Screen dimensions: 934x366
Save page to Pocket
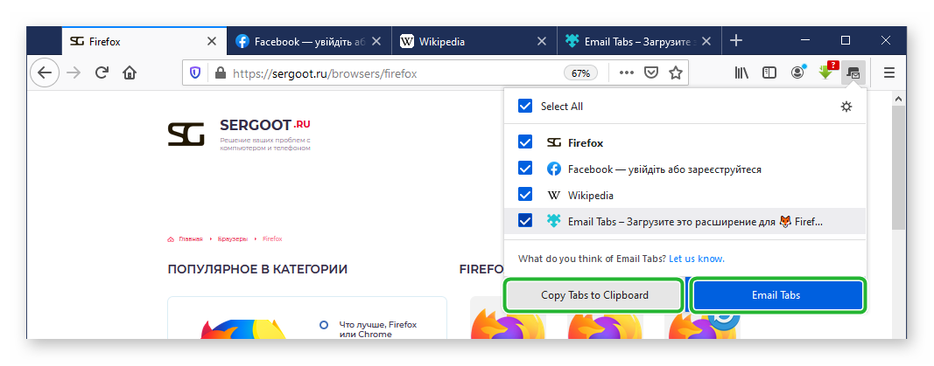point(651,73)
